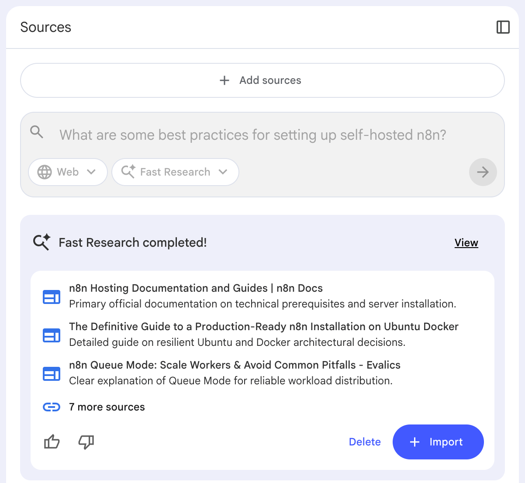
Task: Click the Fast Research completed sparkle icon
Action: click(x=42, y=242)
